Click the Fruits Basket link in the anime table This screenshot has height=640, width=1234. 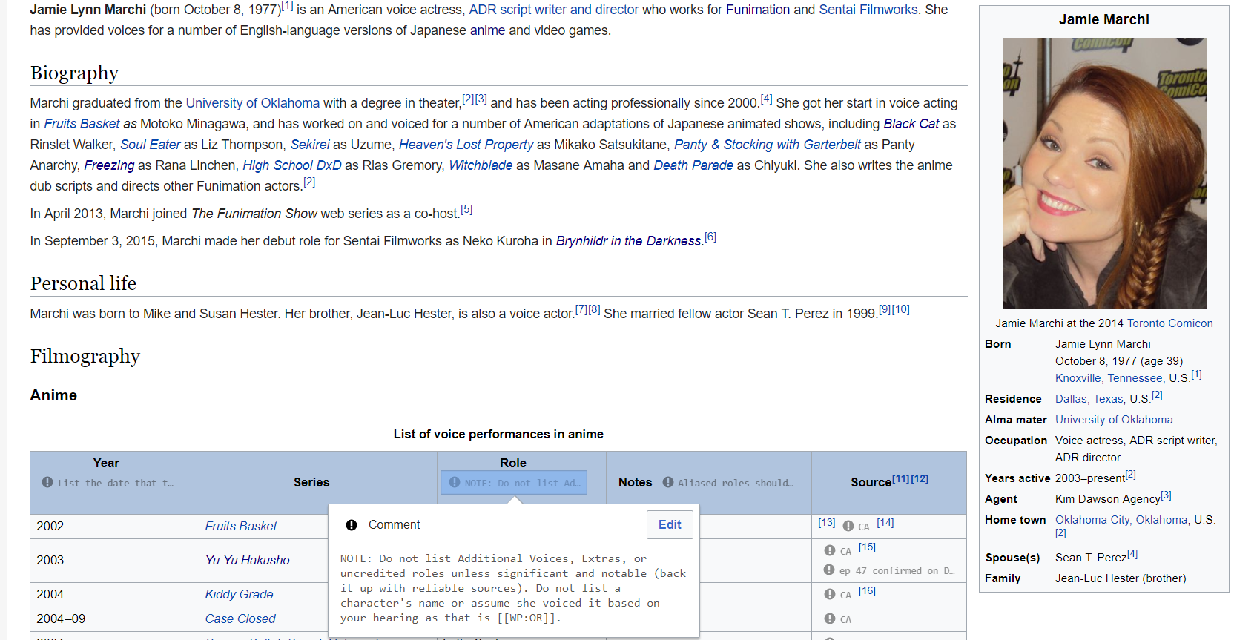tap(241, 526)
